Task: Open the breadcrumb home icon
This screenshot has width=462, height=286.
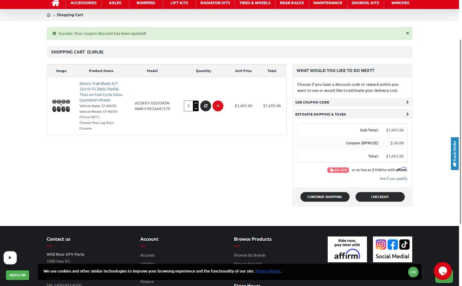Action: pos(49,15)
